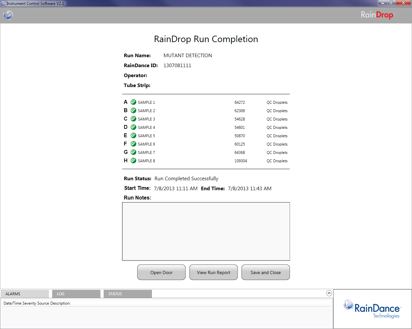
Task: Click Save and Close
Action: pyautogui.click(x=266, y=272)
